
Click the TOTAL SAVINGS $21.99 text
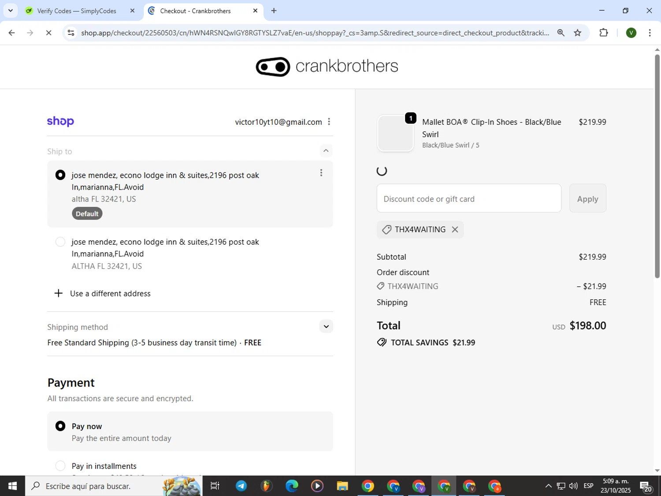click(433, 343)
